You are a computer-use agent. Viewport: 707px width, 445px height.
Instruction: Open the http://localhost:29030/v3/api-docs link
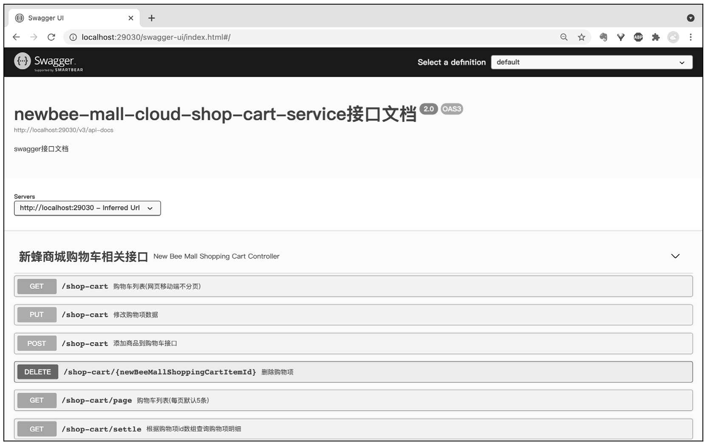[x=64, y=130]
